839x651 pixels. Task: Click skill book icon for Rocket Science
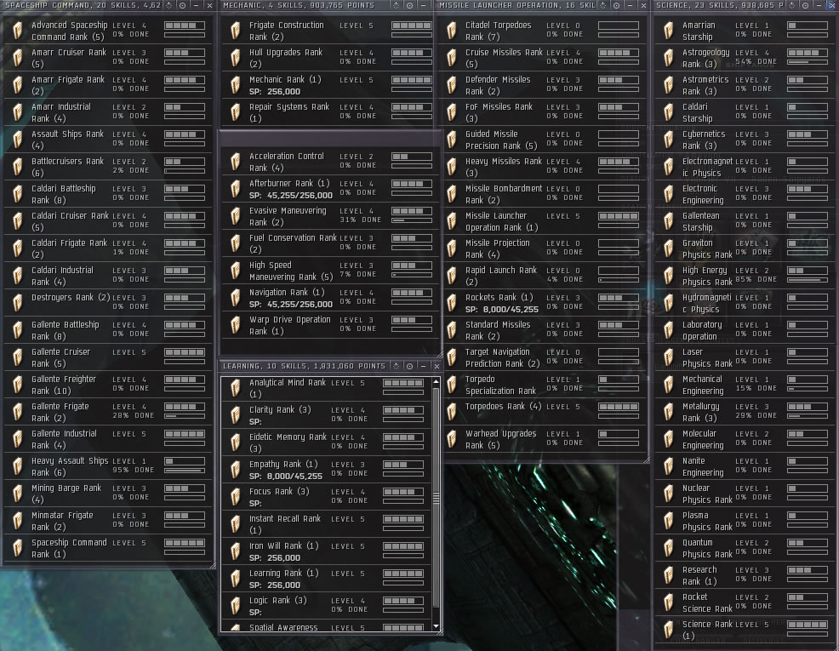(x=668, y=602)
